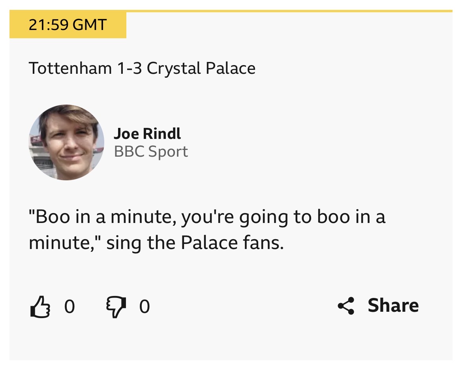462x367 pixels.
Task: Click Crystal Palace in the score line
Action: pos(201,68)
